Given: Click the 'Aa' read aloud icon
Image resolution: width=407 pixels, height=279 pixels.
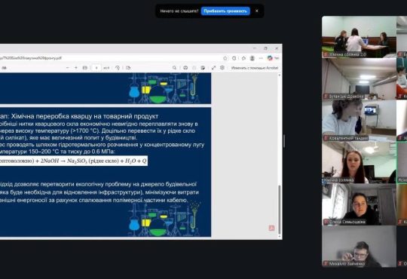Looking at the screenshot, I should coord(4,68).
